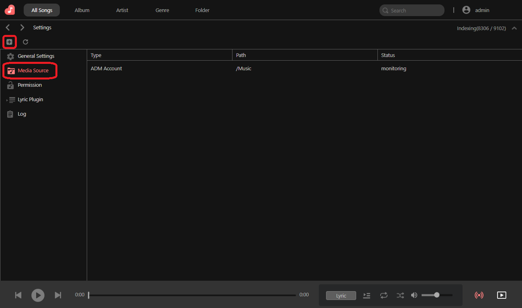Screen dimensions: 522x308
Task: Click the red broadcast streaming icon
Action: tap(479, 295)
